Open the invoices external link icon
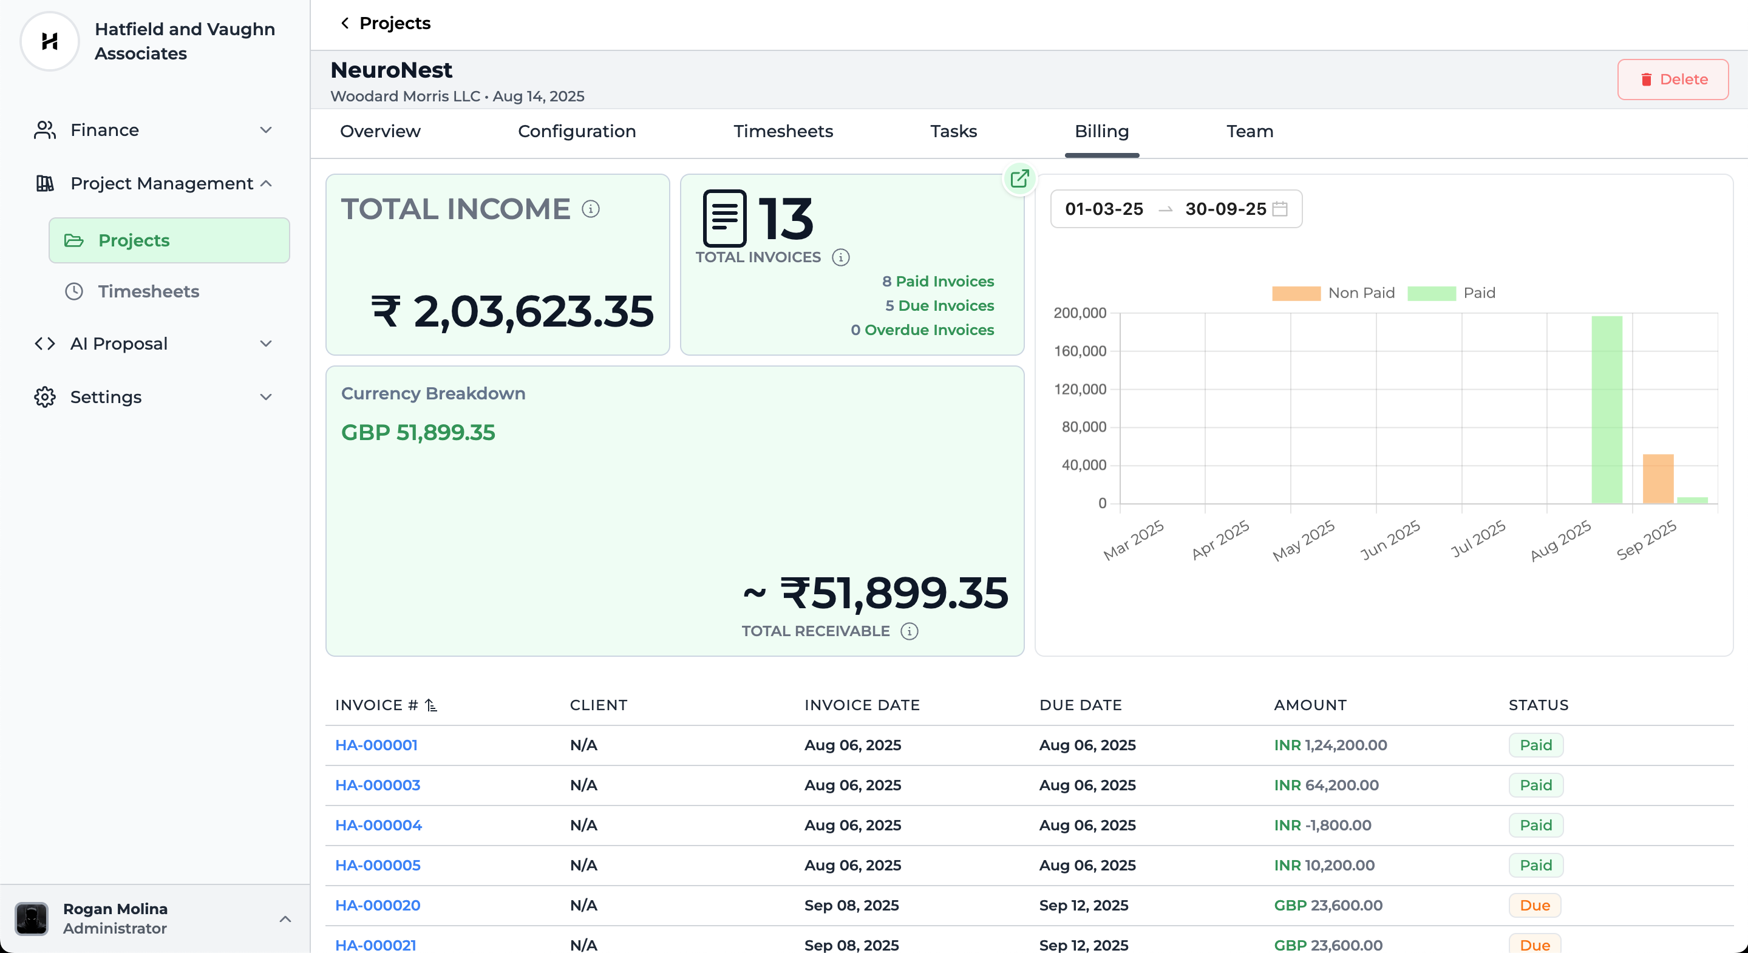1748x953 pixels. 1019,179
